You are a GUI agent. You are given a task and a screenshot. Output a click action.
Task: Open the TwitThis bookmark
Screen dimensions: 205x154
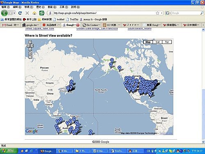pos(72,19)
